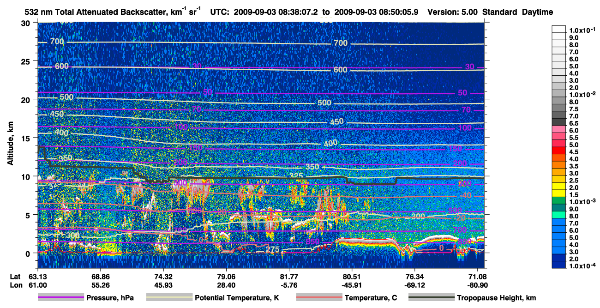This screenshot has height=308, width=600.
Task: Click the longitude value '-80.90'
Action: (478, 285)
